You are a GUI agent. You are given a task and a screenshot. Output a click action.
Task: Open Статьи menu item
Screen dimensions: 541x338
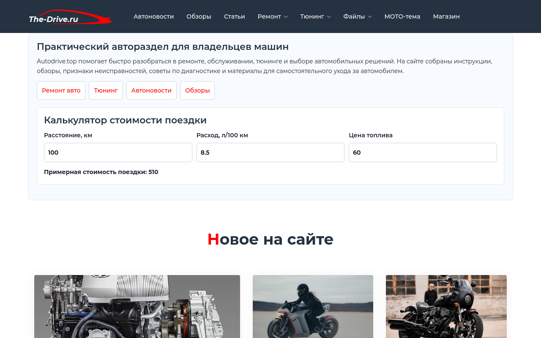[x=234, y=16]
